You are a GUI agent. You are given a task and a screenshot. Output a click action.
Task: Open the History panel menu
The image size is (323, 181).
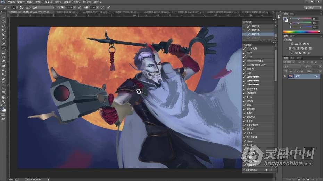coord(275,22)
